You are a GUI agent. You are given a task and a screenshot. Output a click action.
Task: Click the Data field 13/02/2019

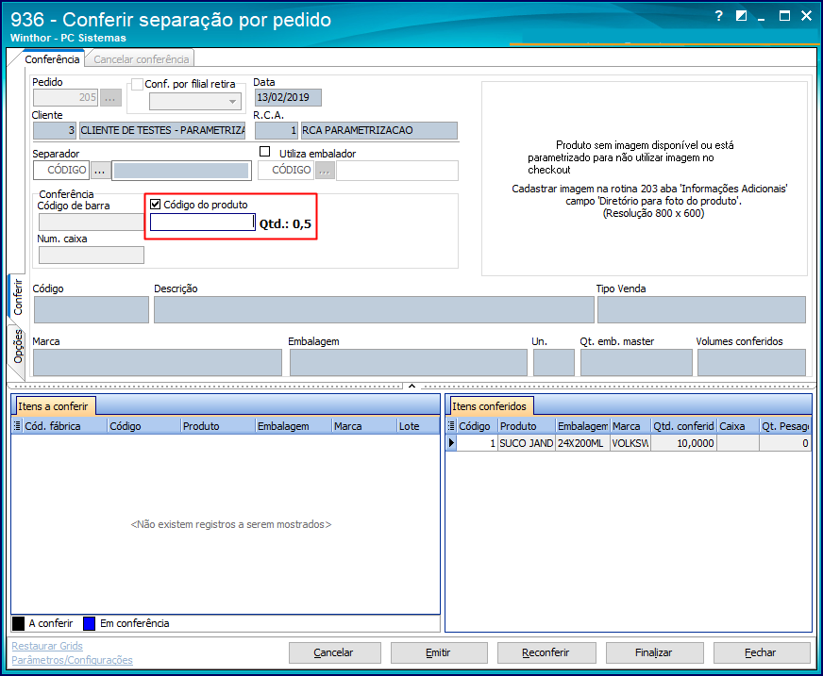[288, 97]
